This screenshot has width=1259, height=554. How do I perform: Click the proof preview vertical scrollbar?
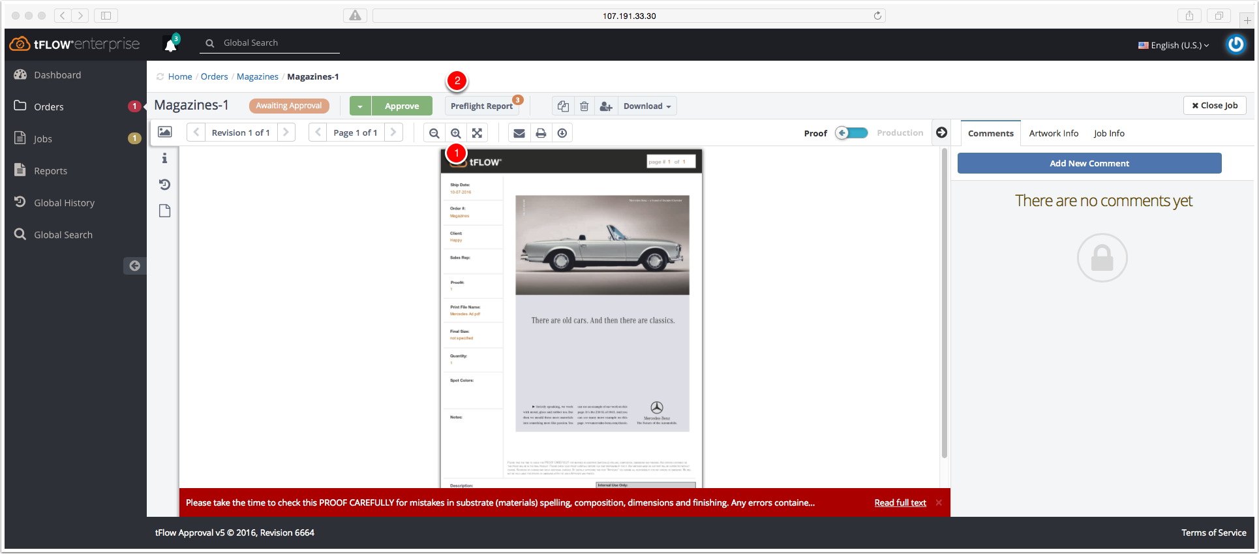944,303
